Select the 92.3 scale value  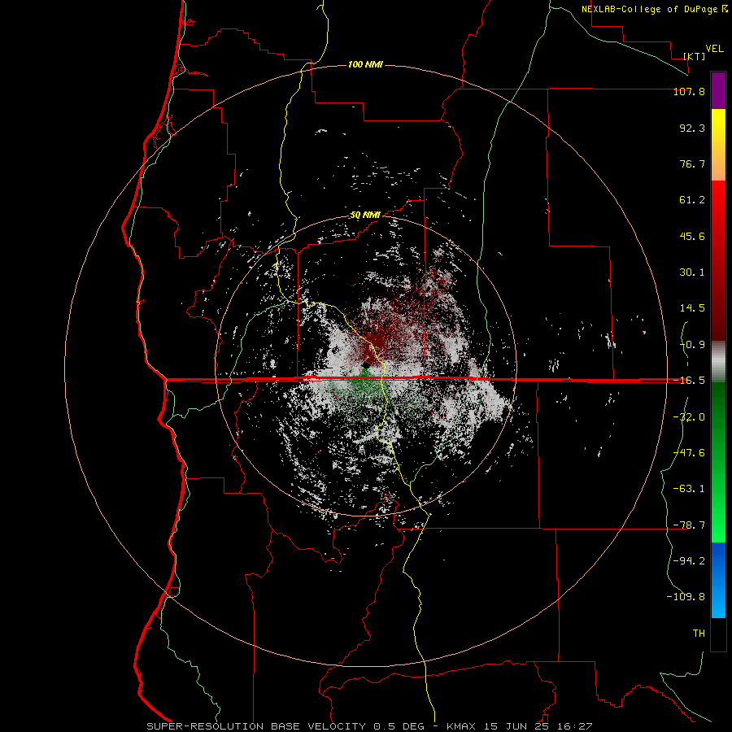[x=692, y=128]
